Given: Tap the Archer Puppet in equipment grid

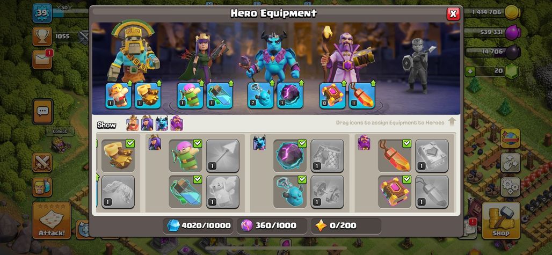Looking at the screenshot, I should (185, 156).
